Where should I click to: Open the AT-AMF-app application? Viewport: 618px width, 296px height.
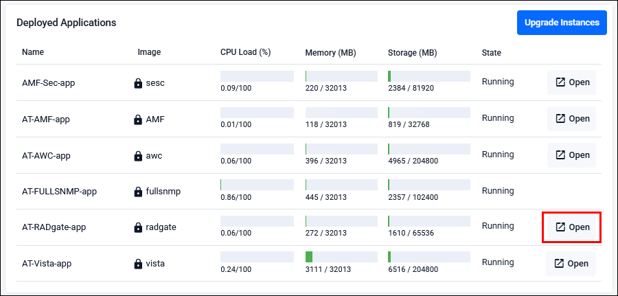tap(571, 119)
